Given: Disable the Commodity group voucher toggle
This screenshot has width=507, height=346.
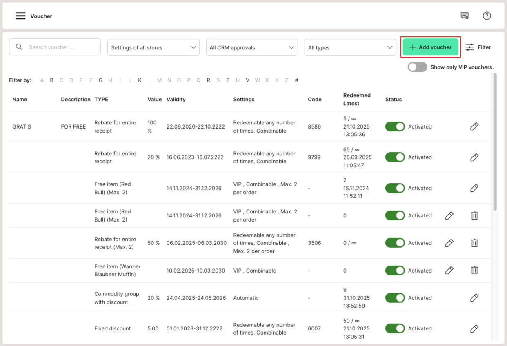Looking at the screenshot, I should 395,298.
